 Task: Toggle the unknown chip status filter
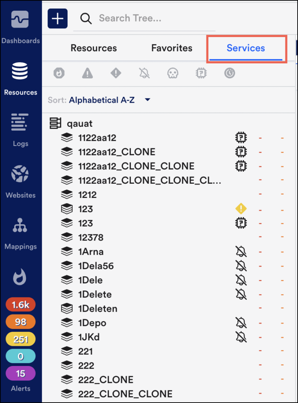201,73
